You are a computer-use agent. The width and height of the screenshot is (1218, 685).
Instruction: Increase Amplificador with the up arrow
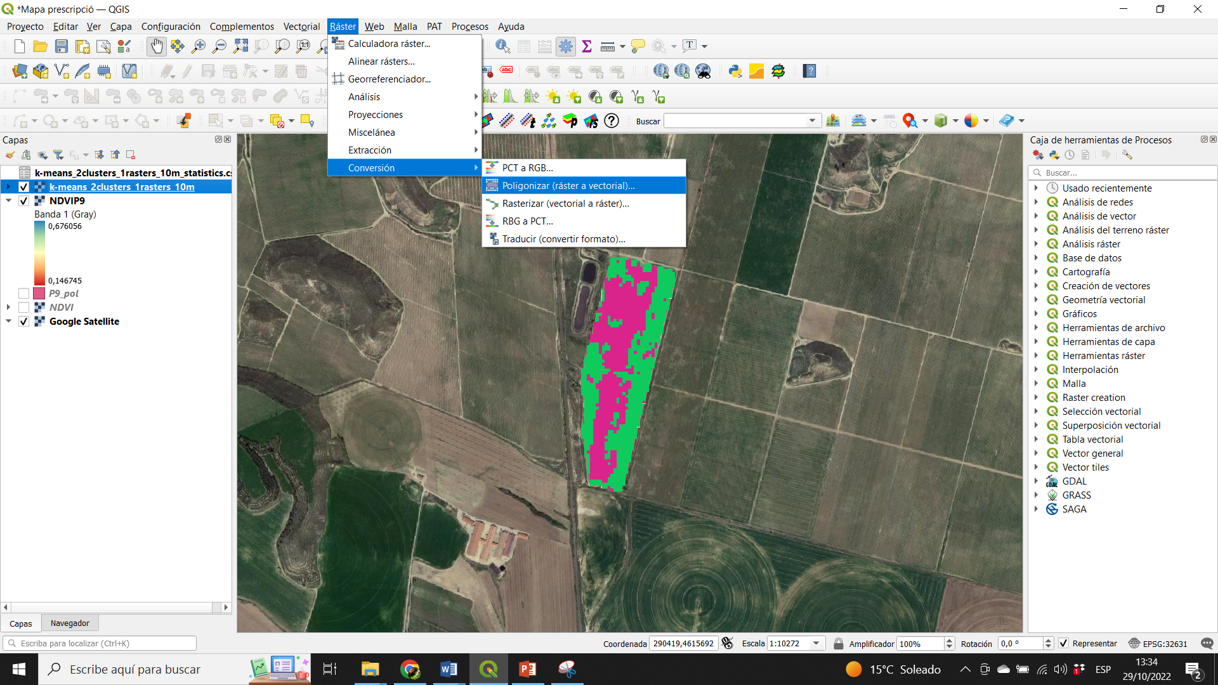949,640
